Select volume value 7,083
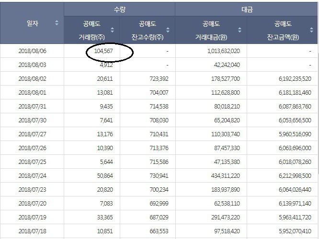This screenshot has height=239, width=319. [x=106, y=203]
